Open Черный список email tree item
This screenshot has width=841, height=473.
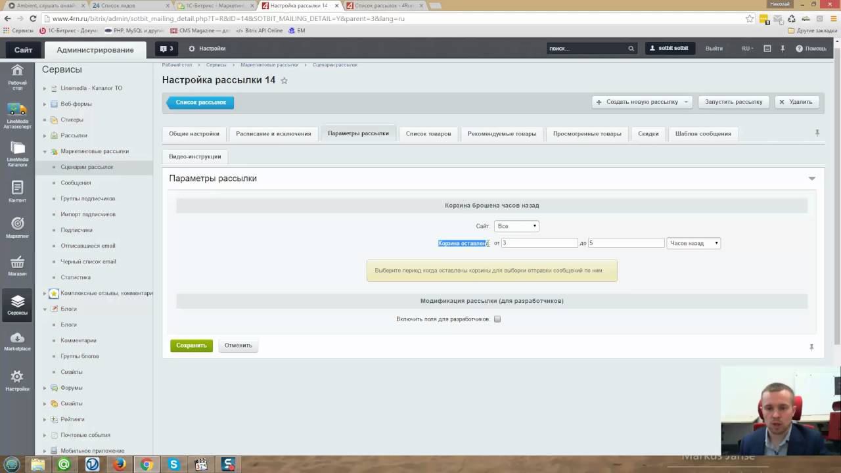point(88,261)
